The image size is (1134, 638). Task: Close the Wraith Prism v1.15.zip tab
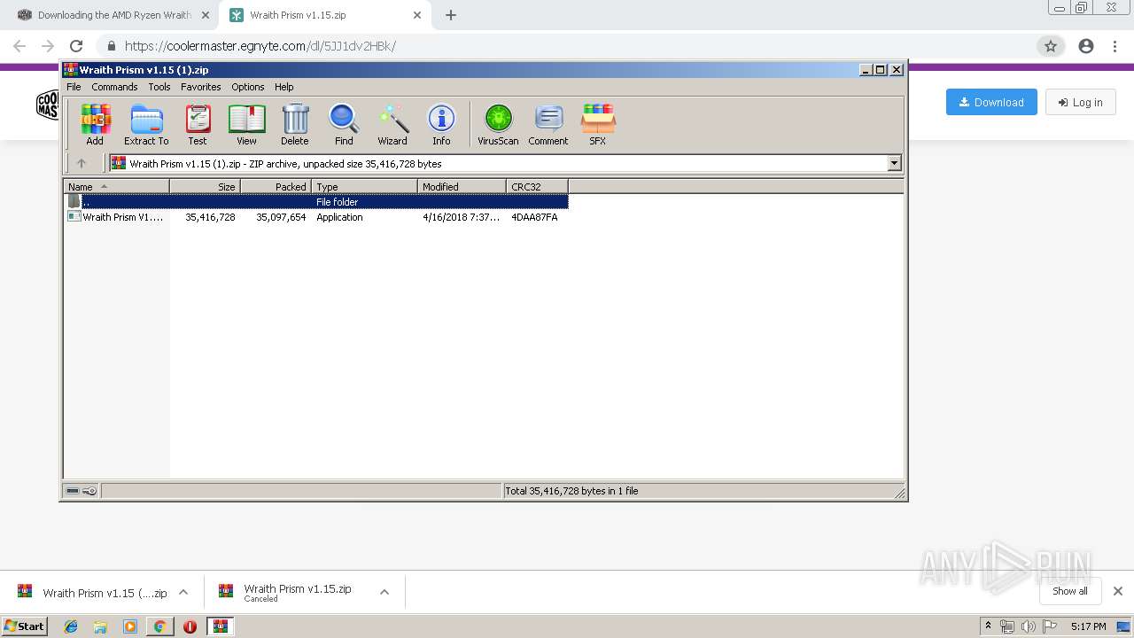point(417,15)
